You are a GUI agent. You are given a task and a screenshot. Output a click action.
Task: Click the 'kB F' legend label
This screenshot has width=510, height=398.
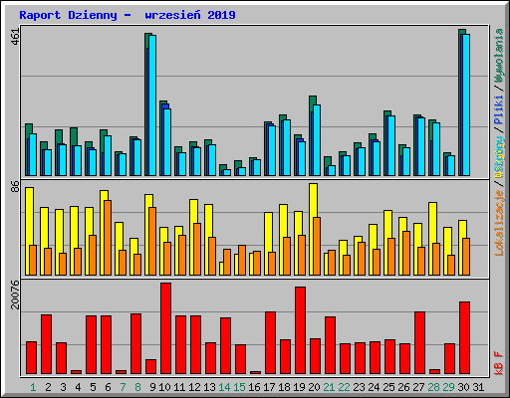coord(499,363)
